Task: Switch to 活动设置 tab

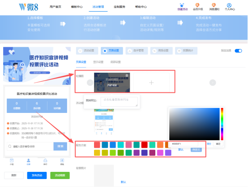Action: (87, 50)
